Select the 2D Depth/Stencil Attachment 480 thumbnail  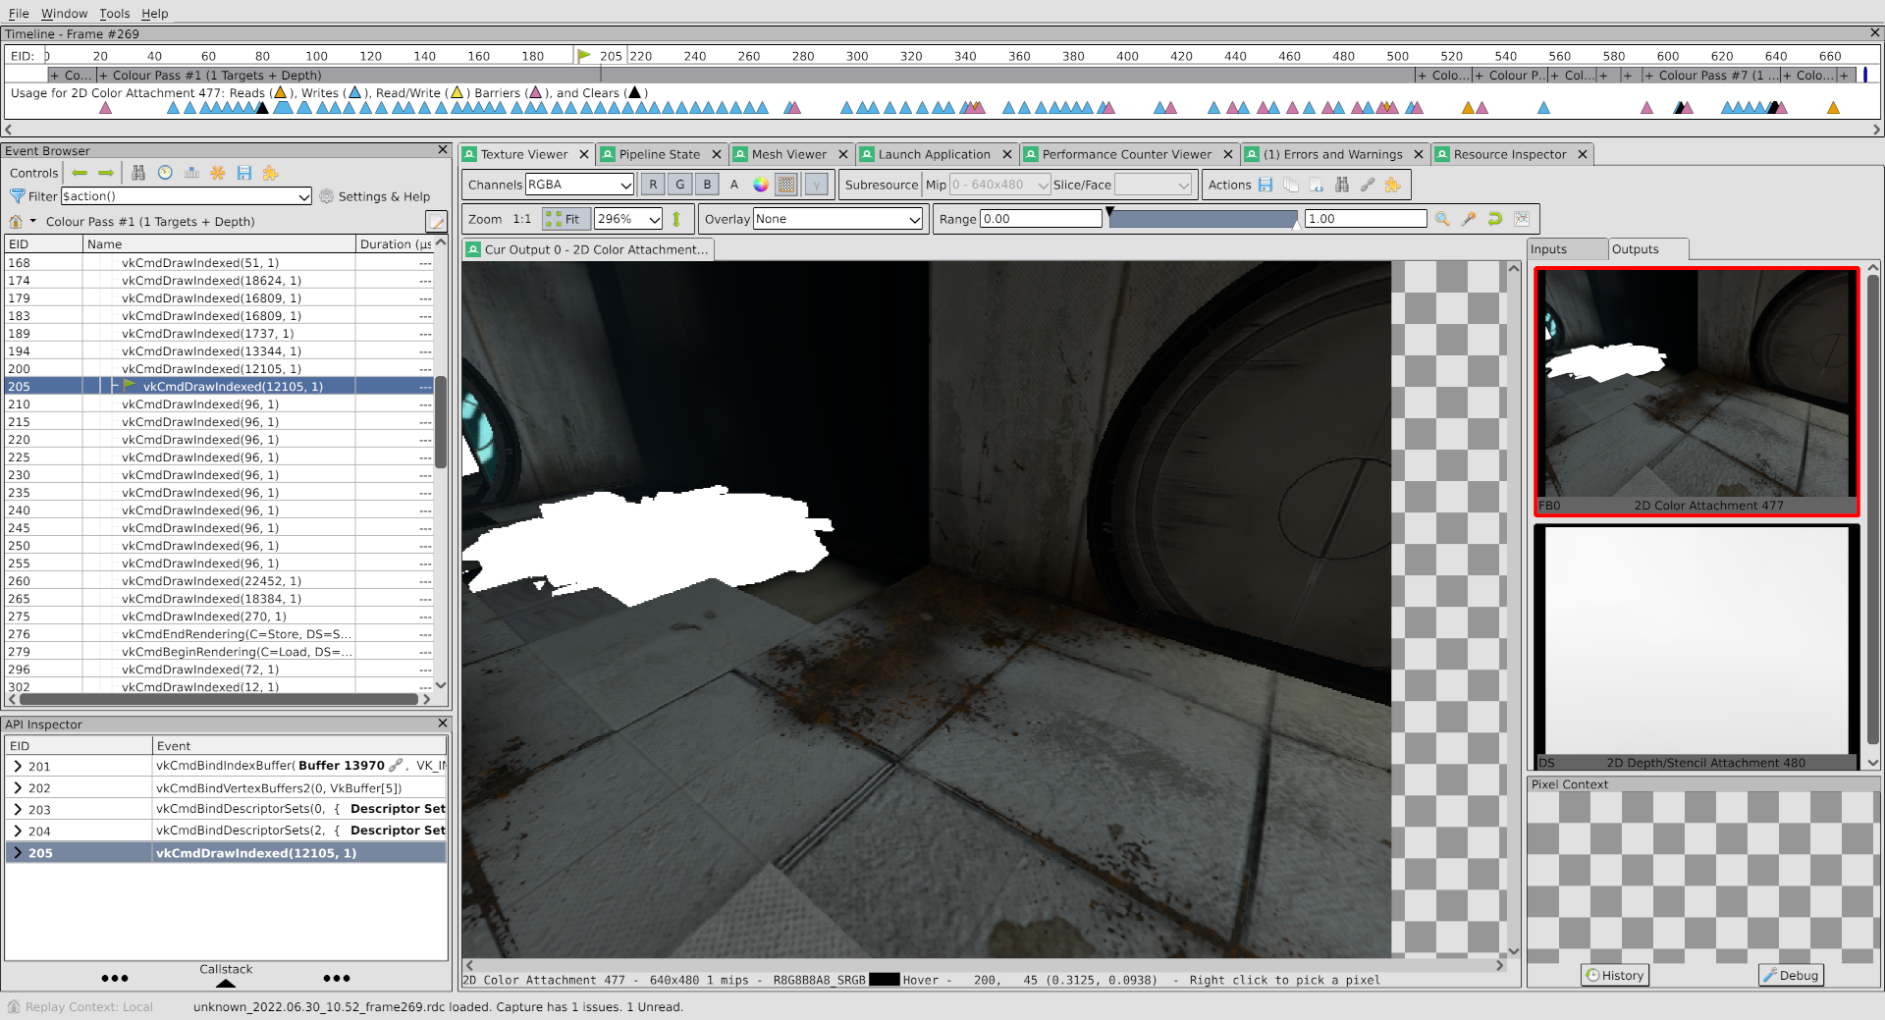coord(1696,648)
